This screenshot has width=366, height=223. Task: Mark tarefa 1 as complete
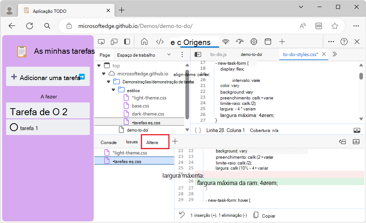point(14,128)
